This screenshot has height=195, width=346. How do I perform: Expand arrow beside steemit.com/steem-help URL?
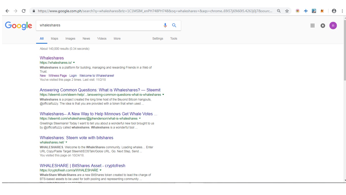coord(163,94)
